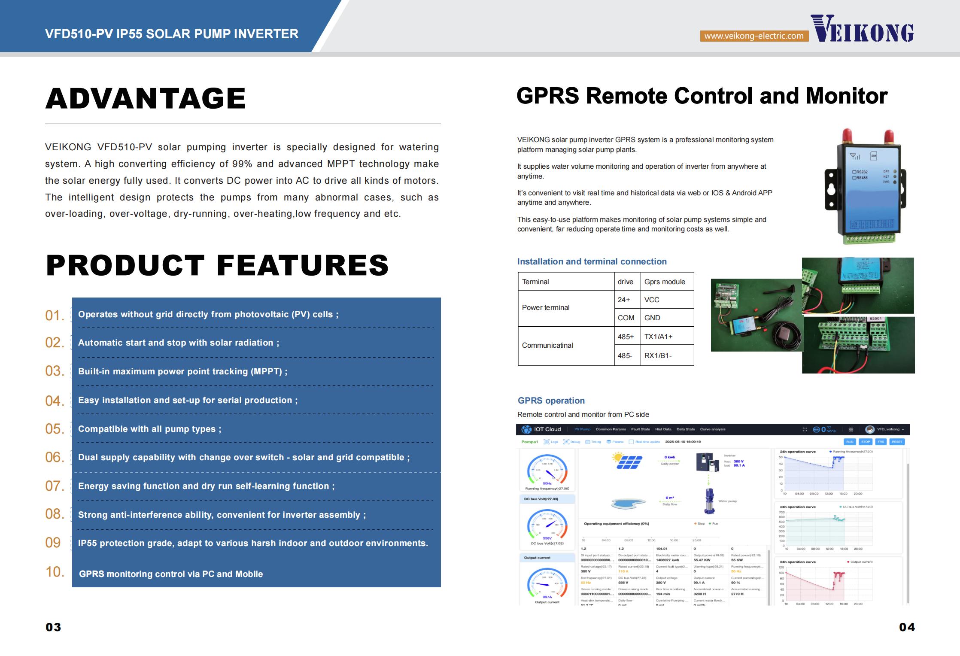Switch to Fault Stats tab
The height and width of the screenshot is (656, 960).
(x=641, y=429)
